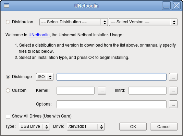
Task: Focus the Initrd input field
Action: point(147,91)
